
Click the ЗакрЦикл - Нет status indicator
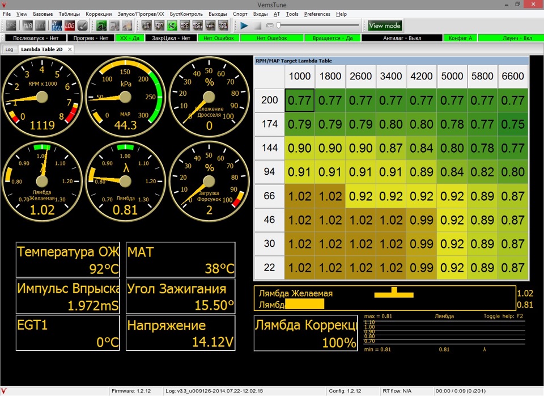[171, 38]
